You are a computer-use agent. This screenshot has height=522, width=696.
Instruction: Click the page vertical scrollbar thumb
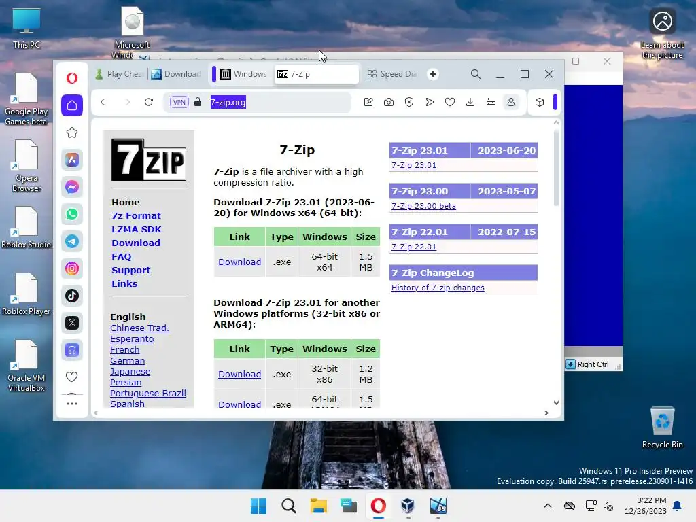(x=556, y=168)
